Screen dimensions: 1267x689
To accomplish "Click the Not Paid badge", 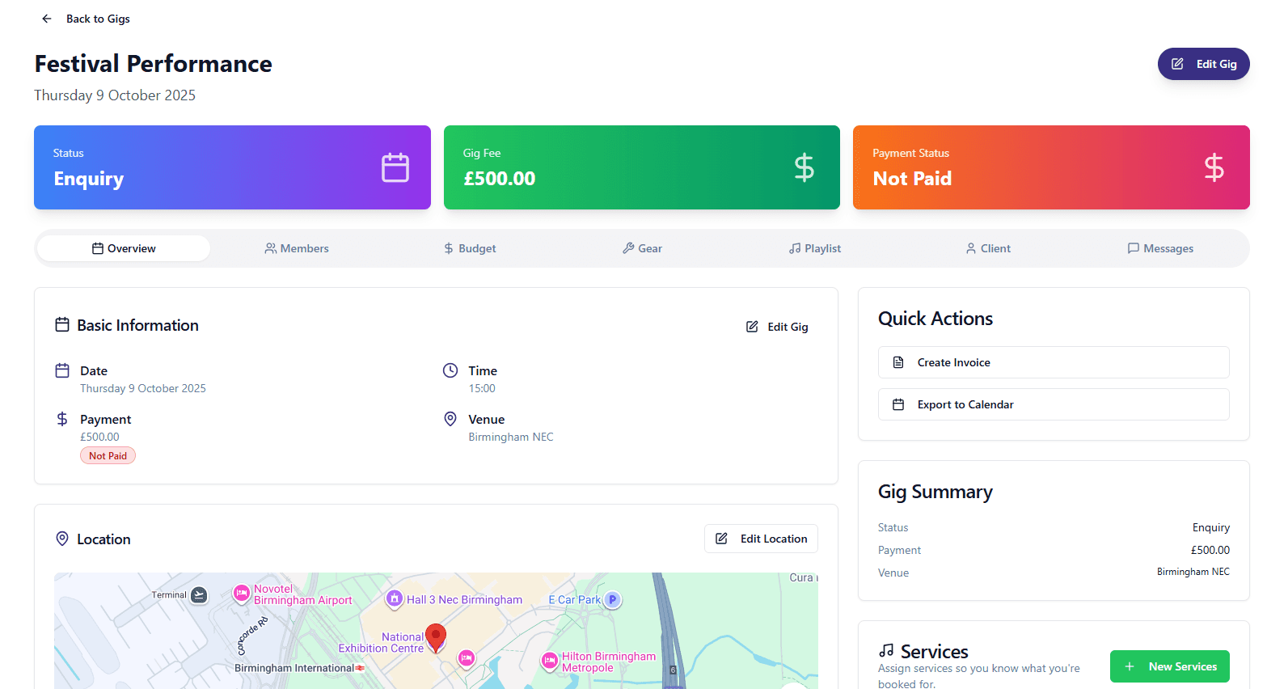I will (x=108, y=456).
